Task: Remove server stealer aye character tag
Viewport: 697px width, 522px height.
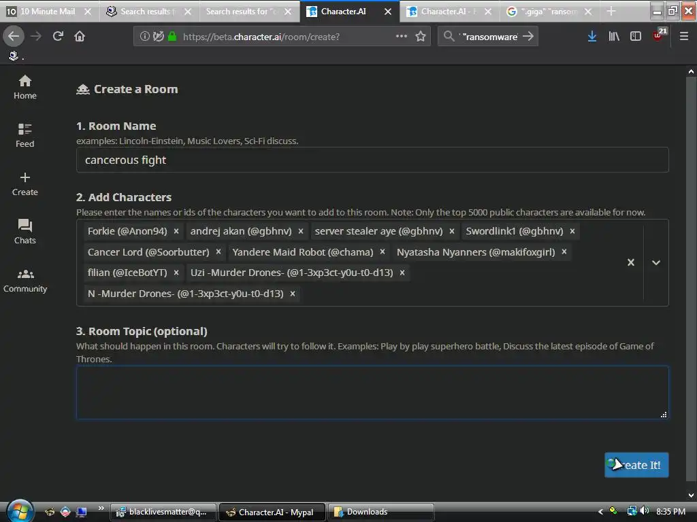Action: click(x=452, y=231)
